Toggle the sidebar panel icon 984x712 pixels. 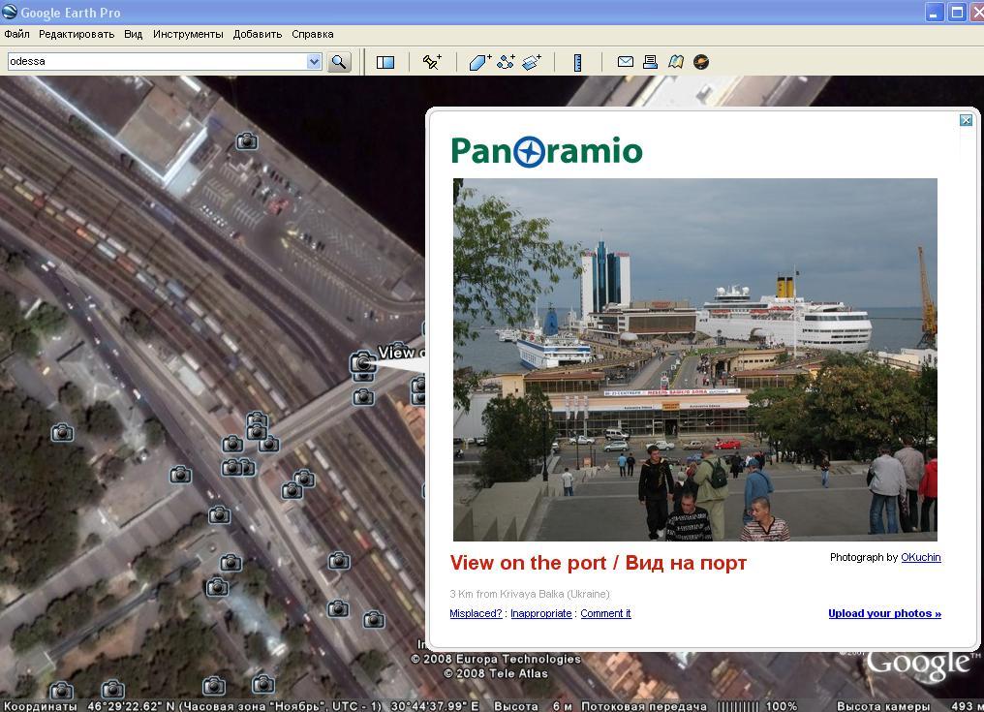pos(385,62)
